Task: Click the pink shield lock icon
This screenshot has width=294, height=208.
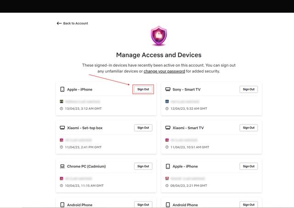Action: click(x=159, y=36)
